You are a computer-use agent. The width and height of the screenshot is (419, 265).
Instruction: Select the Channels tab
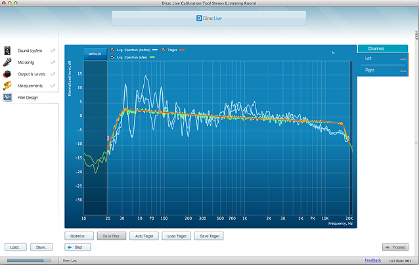pos(383,49)
